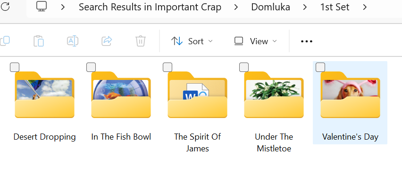The image size is (402, 189).
Task: Click the Copy icon in toolbar
Action: 5,41
